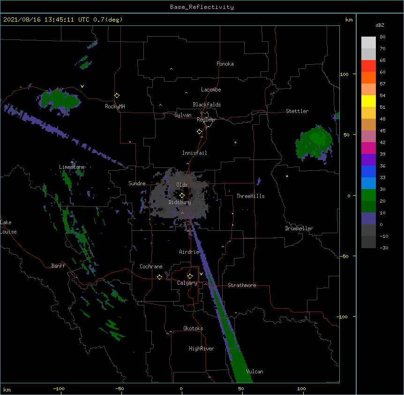This screenshot has width=404, height=395.
Task: Click the Banff label
Action: click(x=58, y=266)
